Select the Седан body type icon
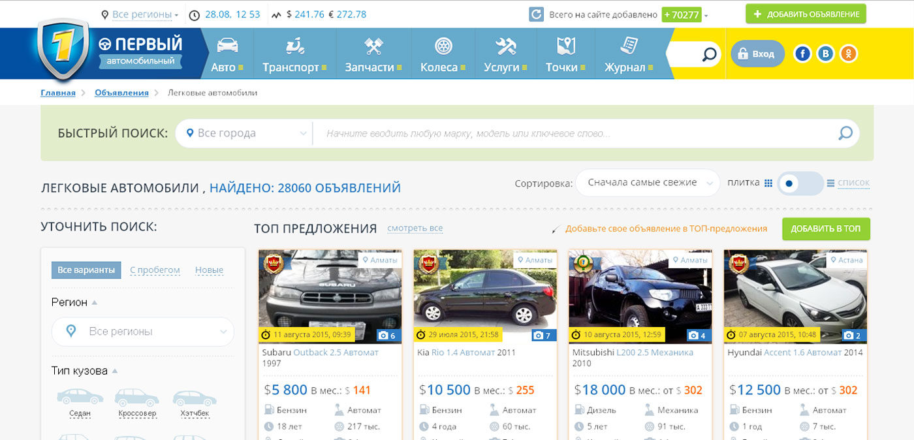Screen dimensions: 914x440 tap(80, 396)
